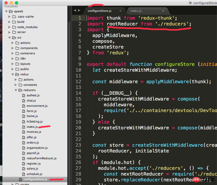Close the index.js tab

163,11
